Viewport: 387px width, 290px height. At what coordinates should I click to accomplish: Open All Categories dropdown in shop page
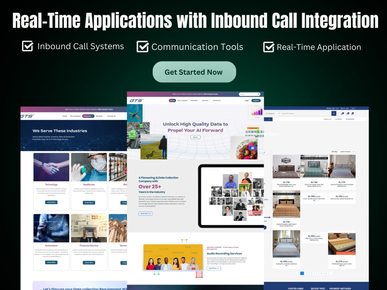click(272, 113)
